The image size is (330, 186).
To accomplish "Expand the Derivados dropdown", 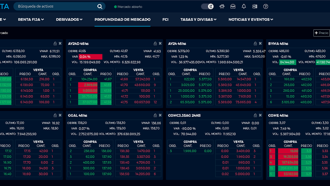I will pyautogui.click(x=69, y=20).
